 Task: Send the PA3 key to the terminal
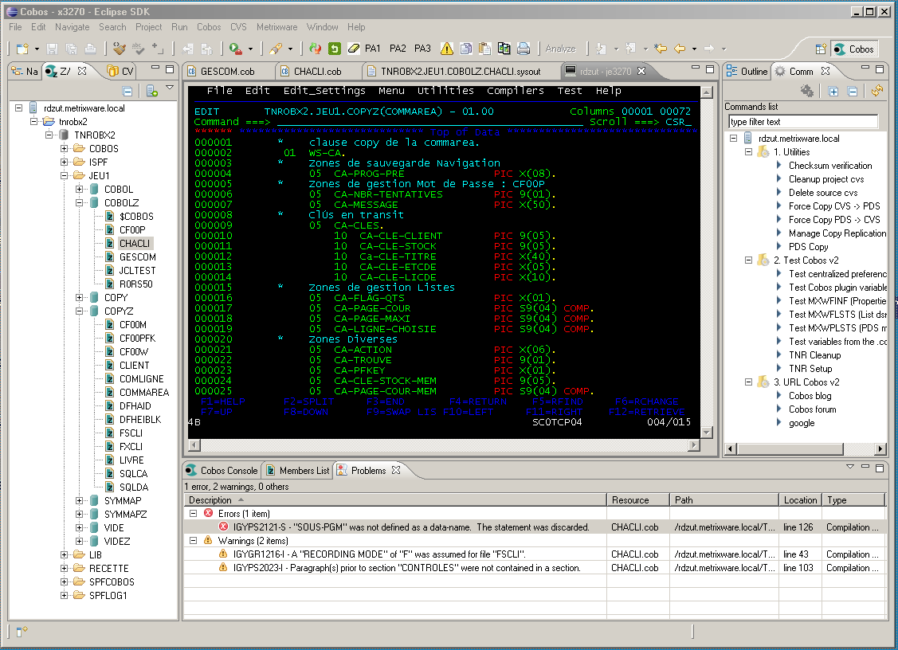point(422,49)
